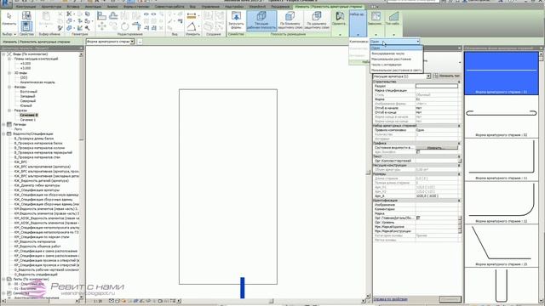Click the search field in title bar
Image resolution: width=545 pixels, height=306 pixels.
click(414, 2)
